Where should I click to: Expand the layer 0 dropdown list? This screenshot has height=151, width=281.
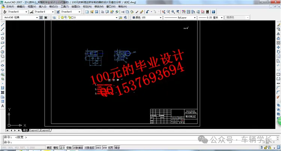pos(117,18)
